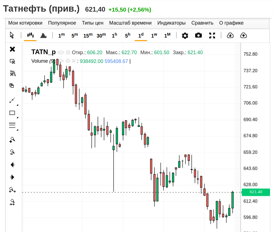Select the rectangle shape tool
Image resolution: width=273 pixels, height=232 pixels.
[x=12, y=113]
